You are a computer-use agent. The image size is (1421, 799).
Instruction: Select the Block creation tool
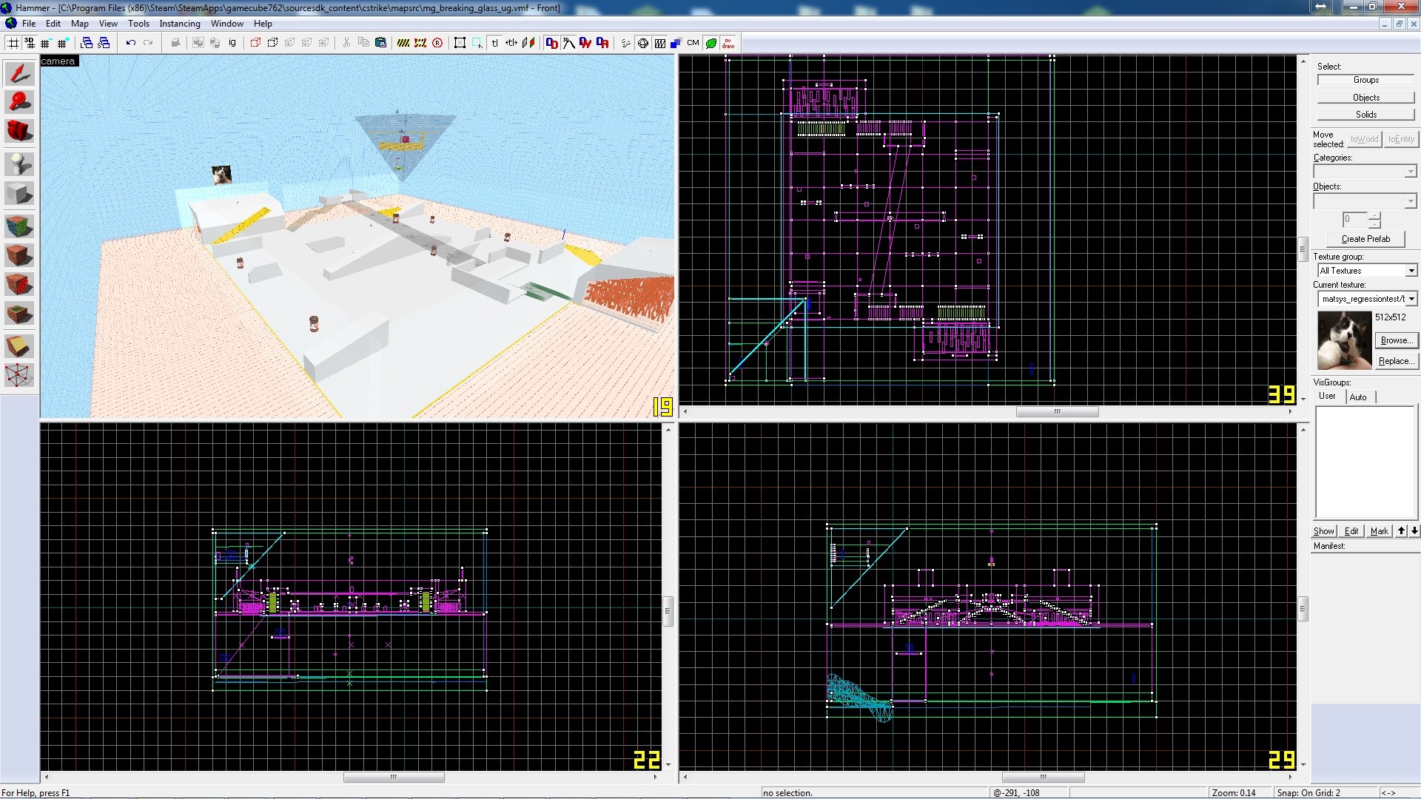click(x=19, y=194)
